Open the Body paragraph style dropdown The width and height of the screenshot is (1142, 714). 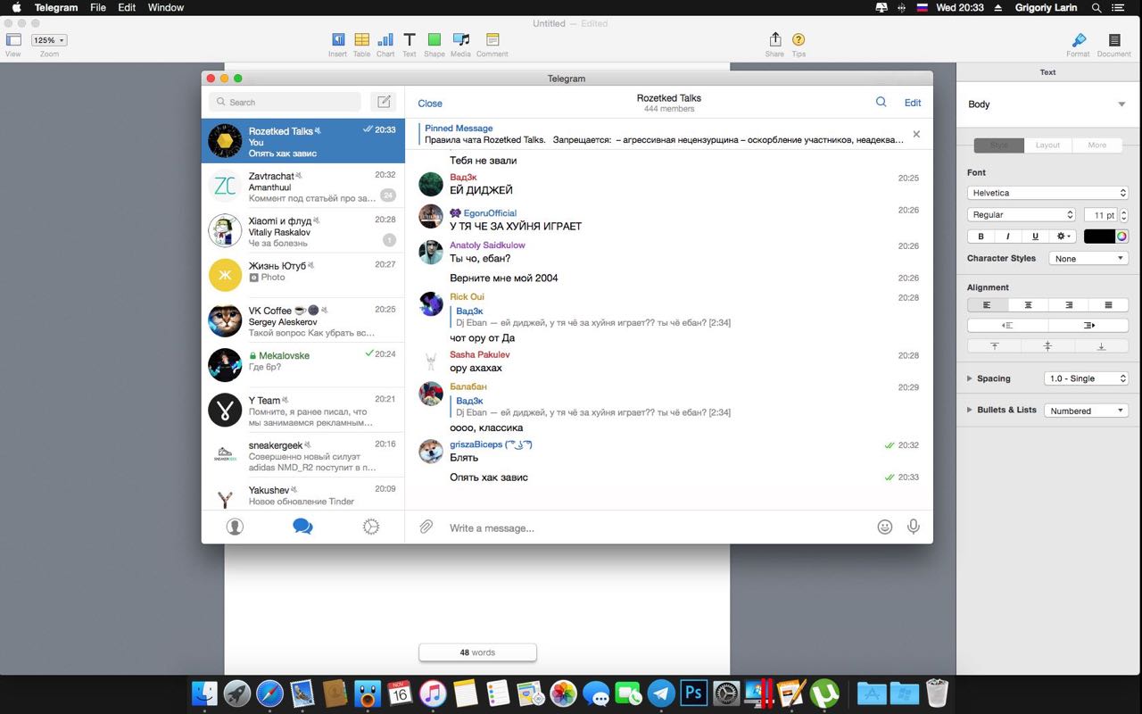coord(1047,104)
